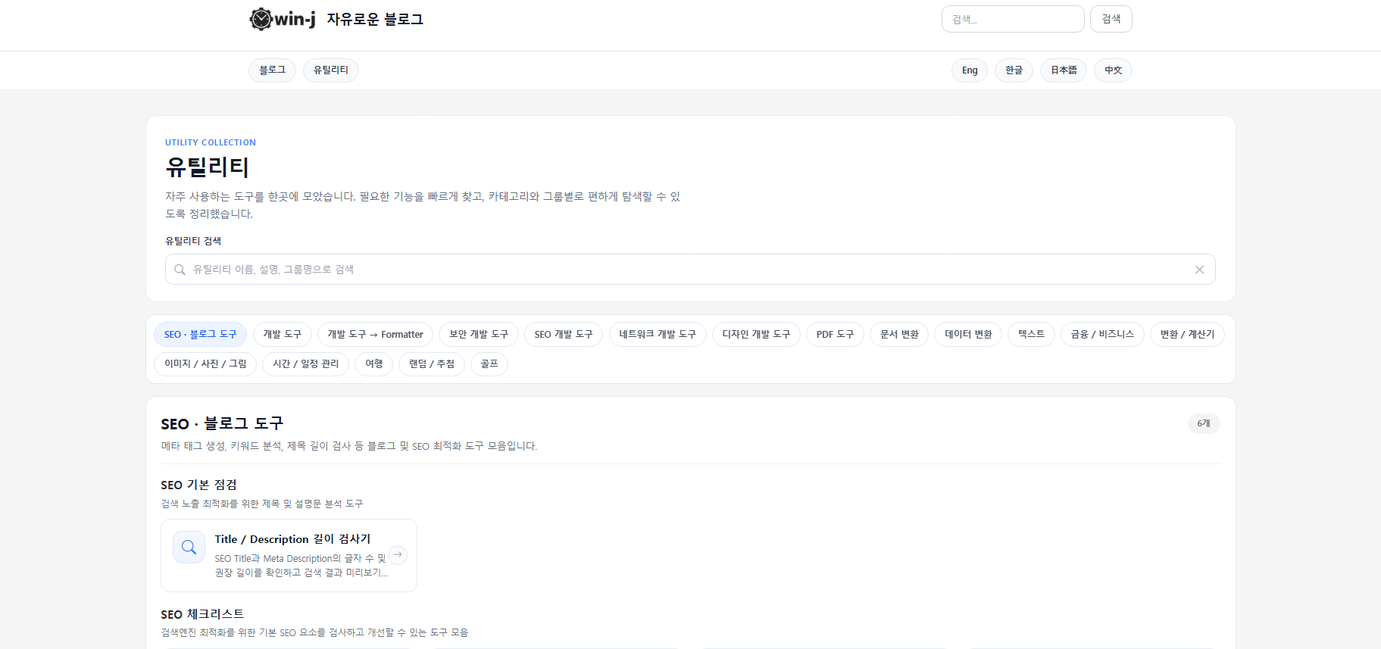Click the SEO 체크리스트 subheading
This screenshot has width=1381, height=649.
[x=202, y=614]
